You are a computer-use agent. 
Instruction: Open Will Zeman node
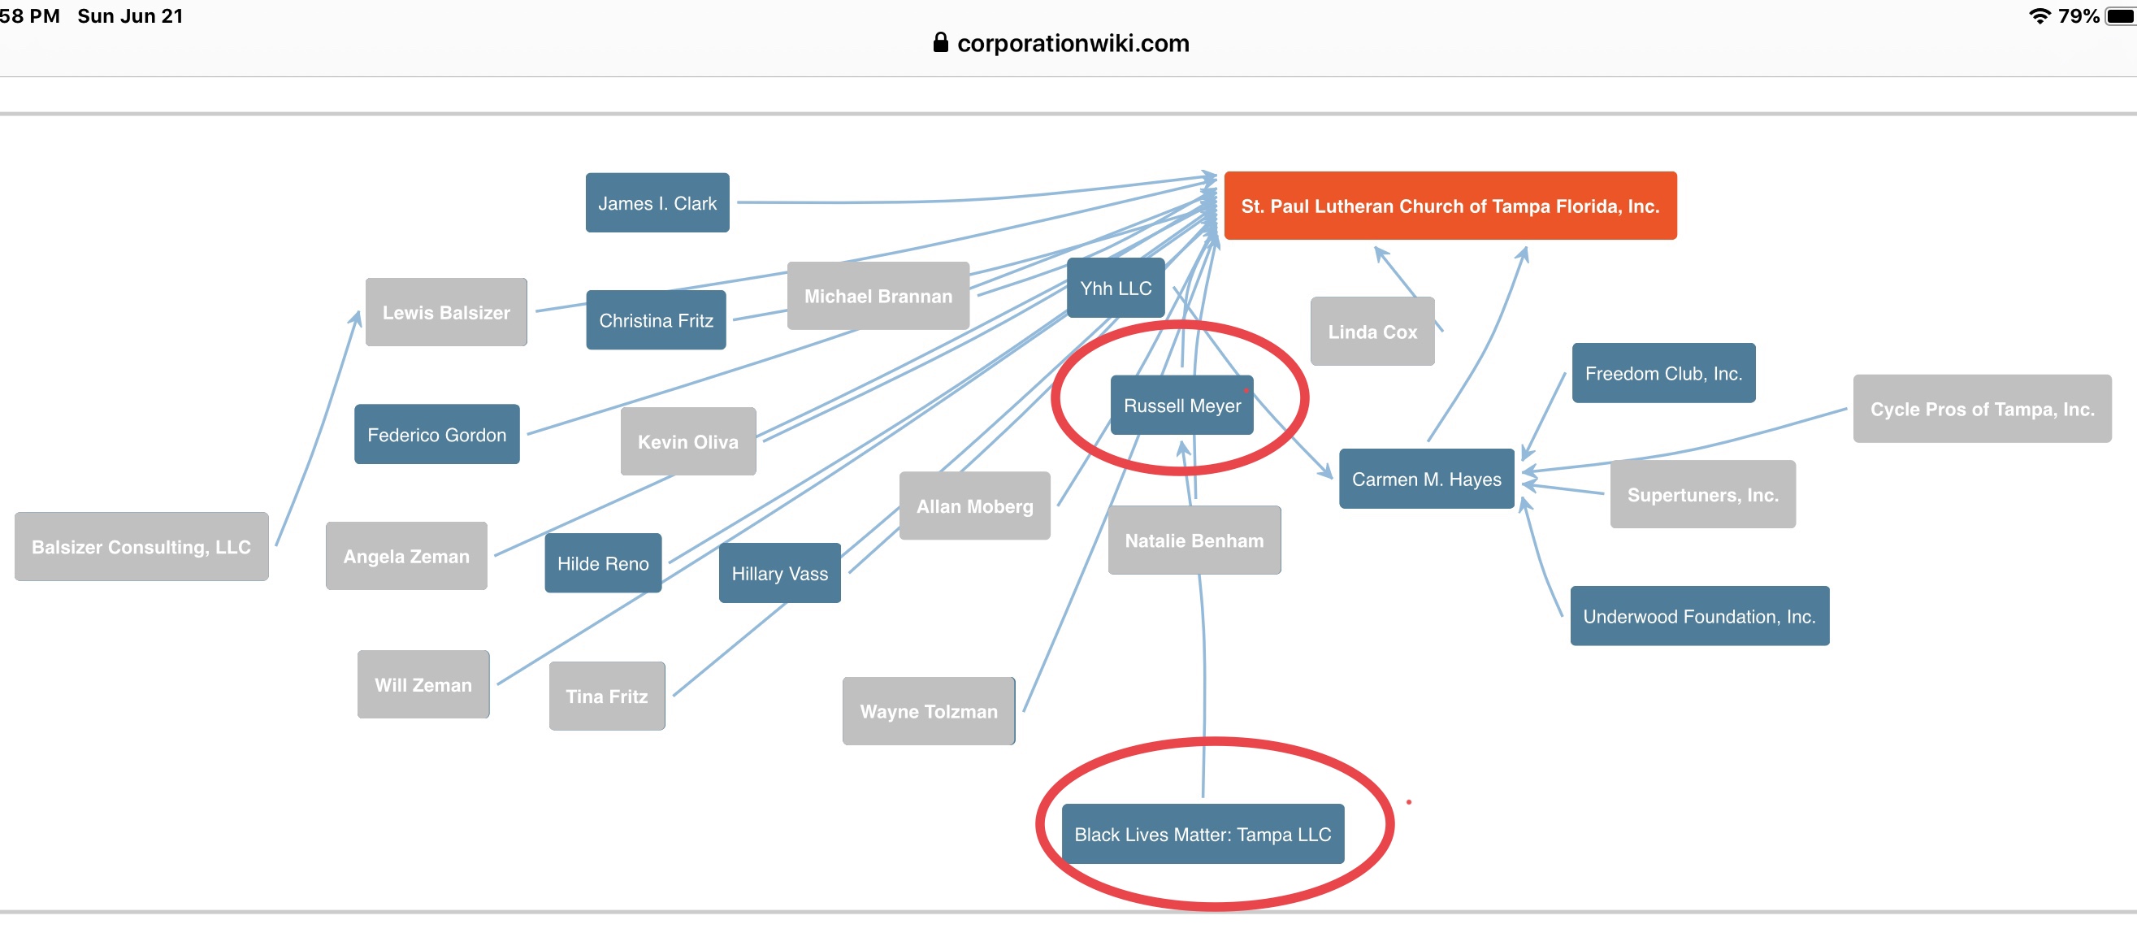click(x=423, y=684)
